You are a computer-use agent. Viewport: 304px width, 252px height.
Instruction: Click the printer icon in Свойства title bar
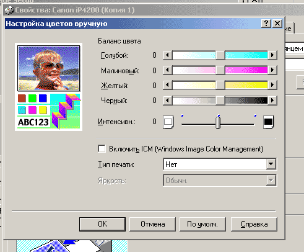[9, 10]
